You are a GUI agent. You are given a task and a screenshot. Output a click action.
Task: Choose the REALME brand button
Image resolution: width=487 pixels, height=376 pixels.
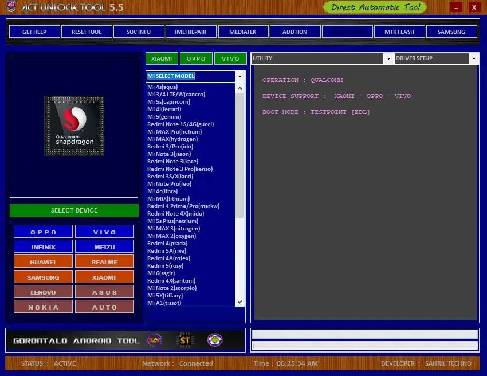pos(105,261)
